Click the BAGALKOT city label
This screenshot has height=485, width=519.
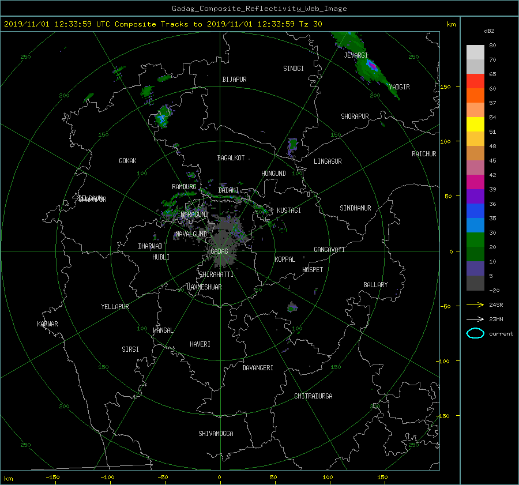[x=231, y=158]
